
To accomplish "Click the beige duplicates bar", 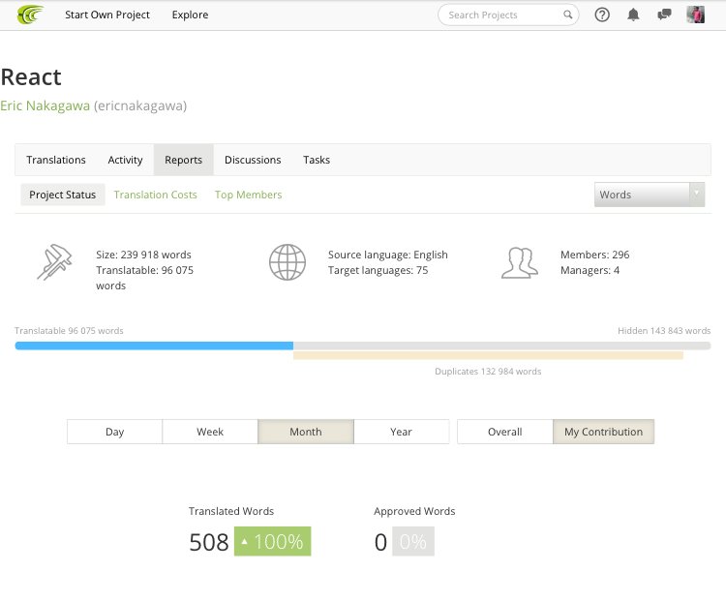I will tap(488, 355).
